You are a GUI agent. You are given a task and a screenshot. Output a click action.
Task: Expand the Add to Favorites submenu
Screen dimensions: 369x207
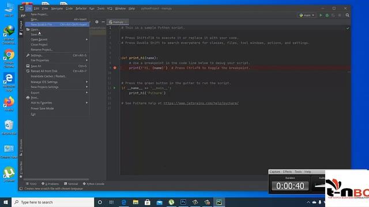(57, 103)
